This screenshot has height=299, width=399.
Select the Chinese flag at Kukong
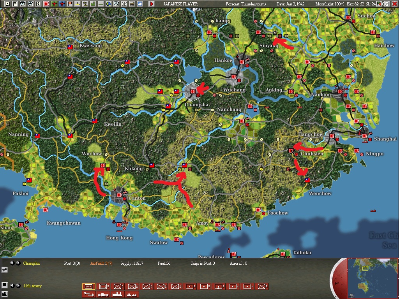152,165
